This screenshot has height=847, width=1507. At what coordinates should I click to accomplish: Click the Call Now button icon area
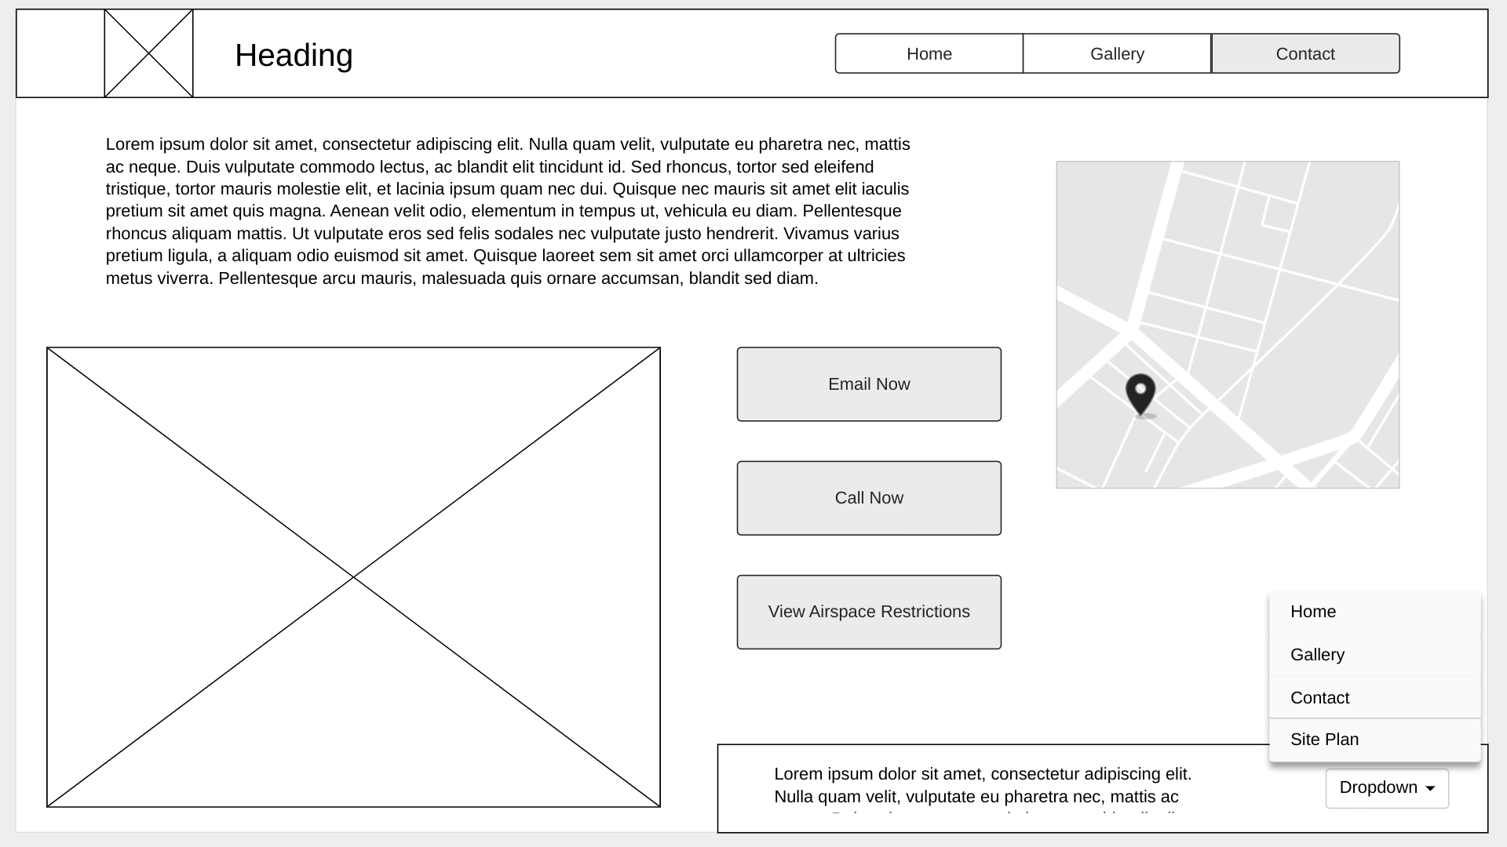pos(870,497)
